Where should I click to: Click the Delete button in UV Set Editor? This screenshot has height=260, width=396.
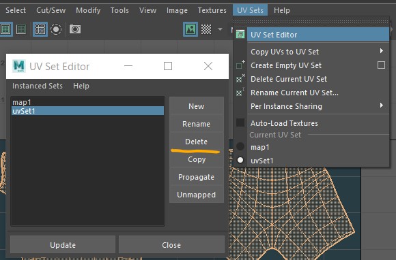(196, 142)
